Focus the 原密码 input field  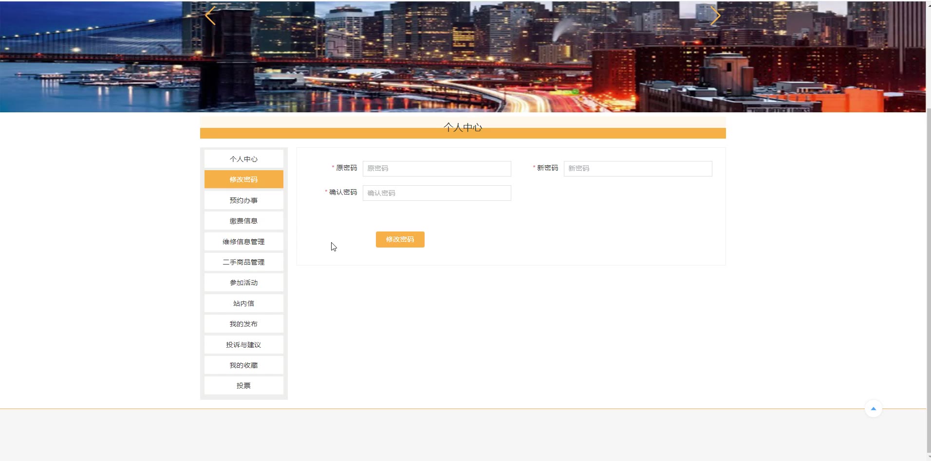click(436, 168)
